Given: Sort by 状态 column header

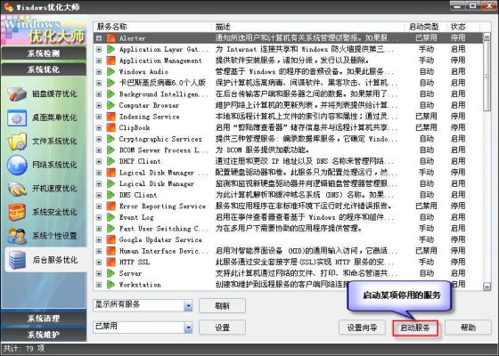Looking at the screenshot, I should [x=463, y=27].
